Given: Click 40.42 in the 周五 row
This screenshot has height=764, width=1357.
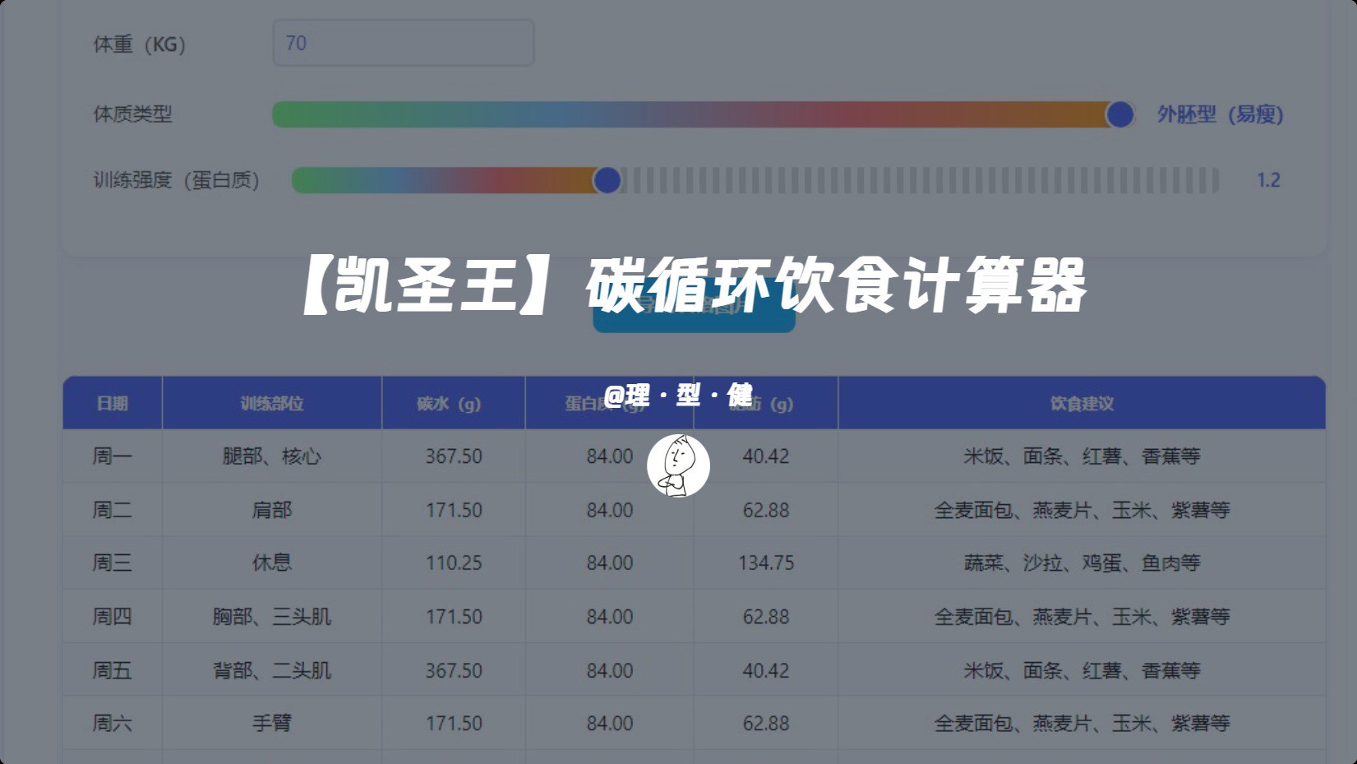Looking at the screenshot, I should coord(766,670).
